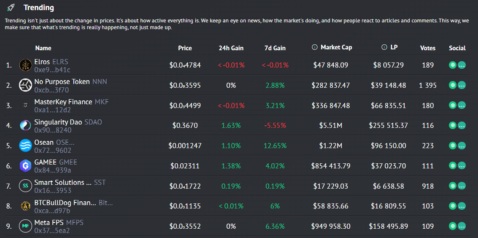Image resolution: width=478 pixels, height=238 pixels.
Task: Click the Elros contract address 0xe9...b41c
Action: coord(52,70)
